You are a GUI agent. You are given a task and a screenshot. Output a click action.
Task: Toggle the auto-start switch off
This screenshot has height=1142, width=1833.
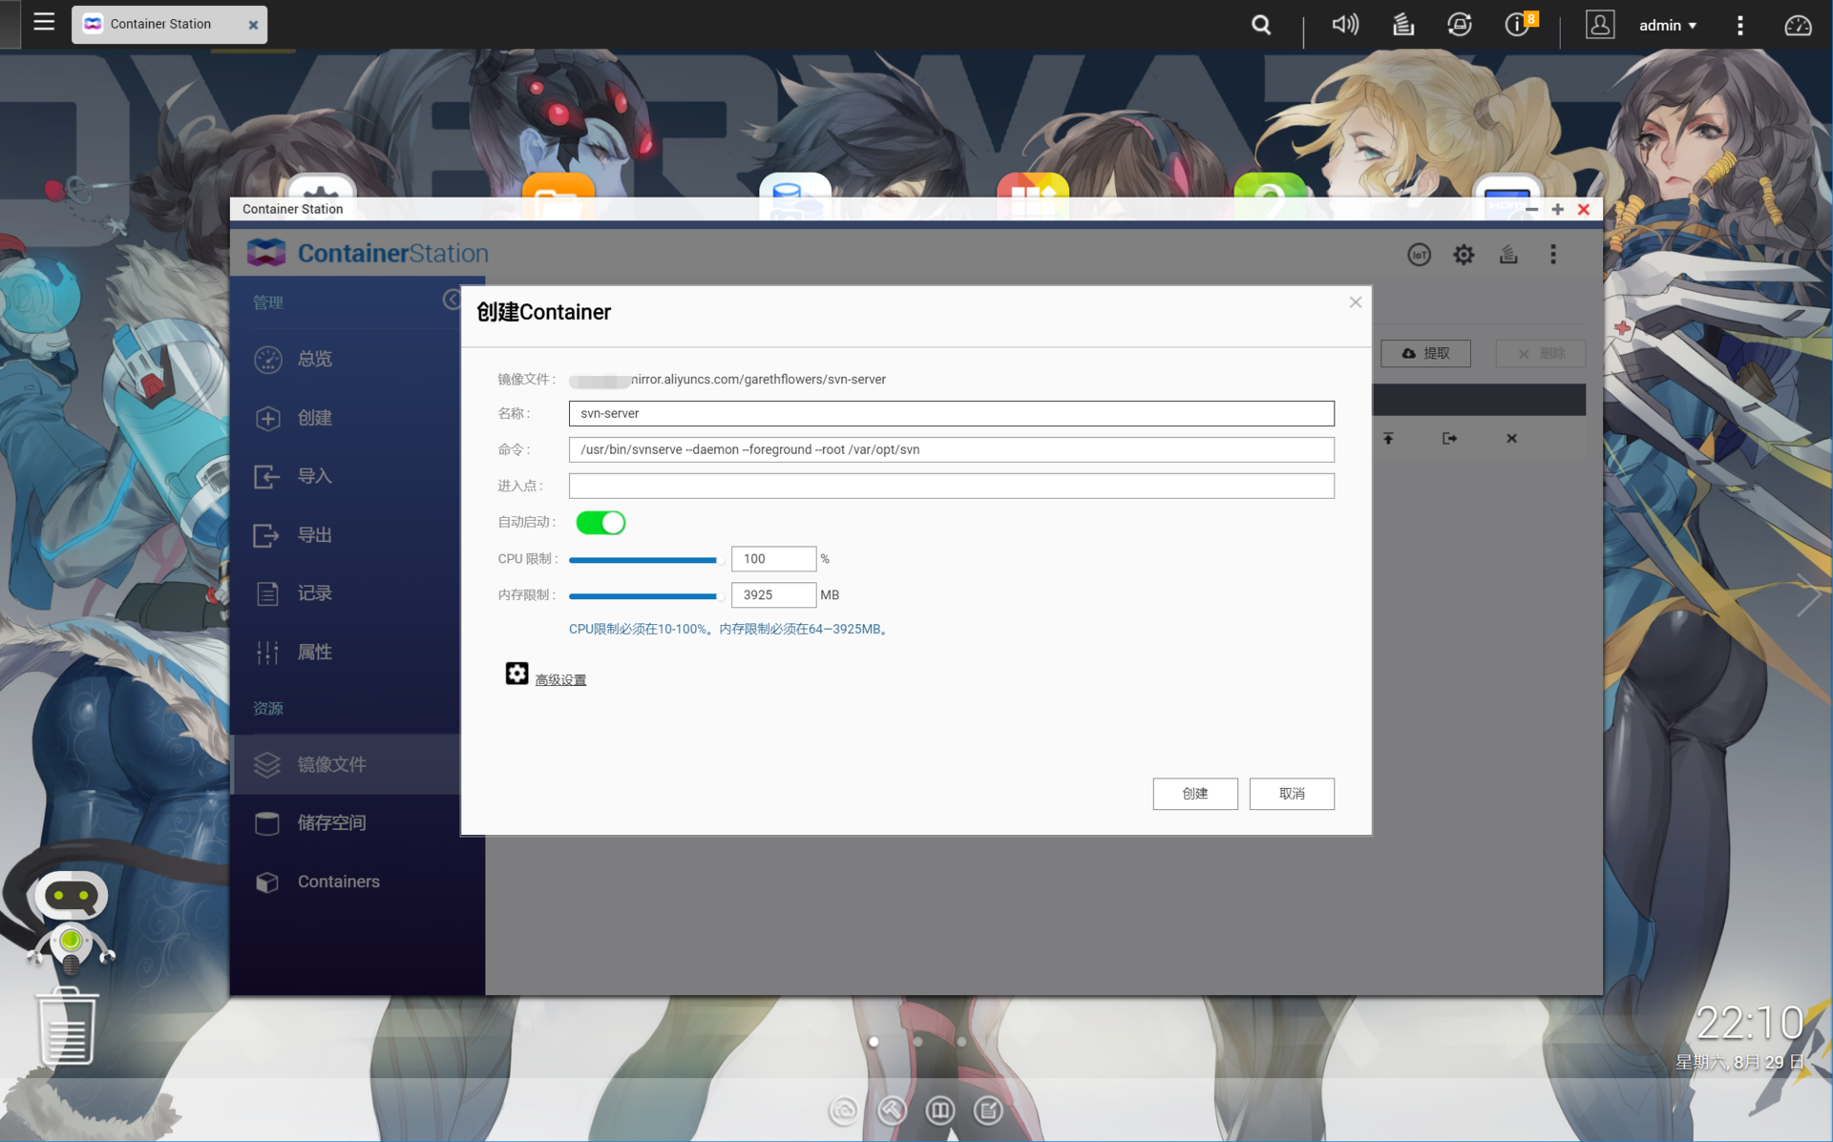(600, 523)
